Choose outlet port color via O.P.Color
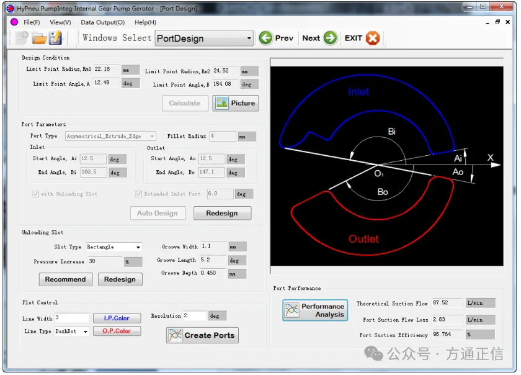The height and width of the screenshot is (375, 521). (117, 331)
